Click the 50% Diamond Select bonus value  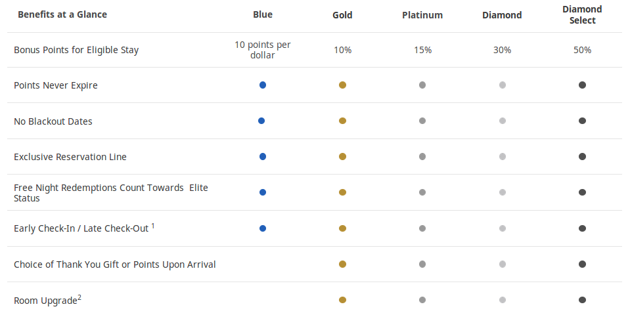tap(582, 50)
